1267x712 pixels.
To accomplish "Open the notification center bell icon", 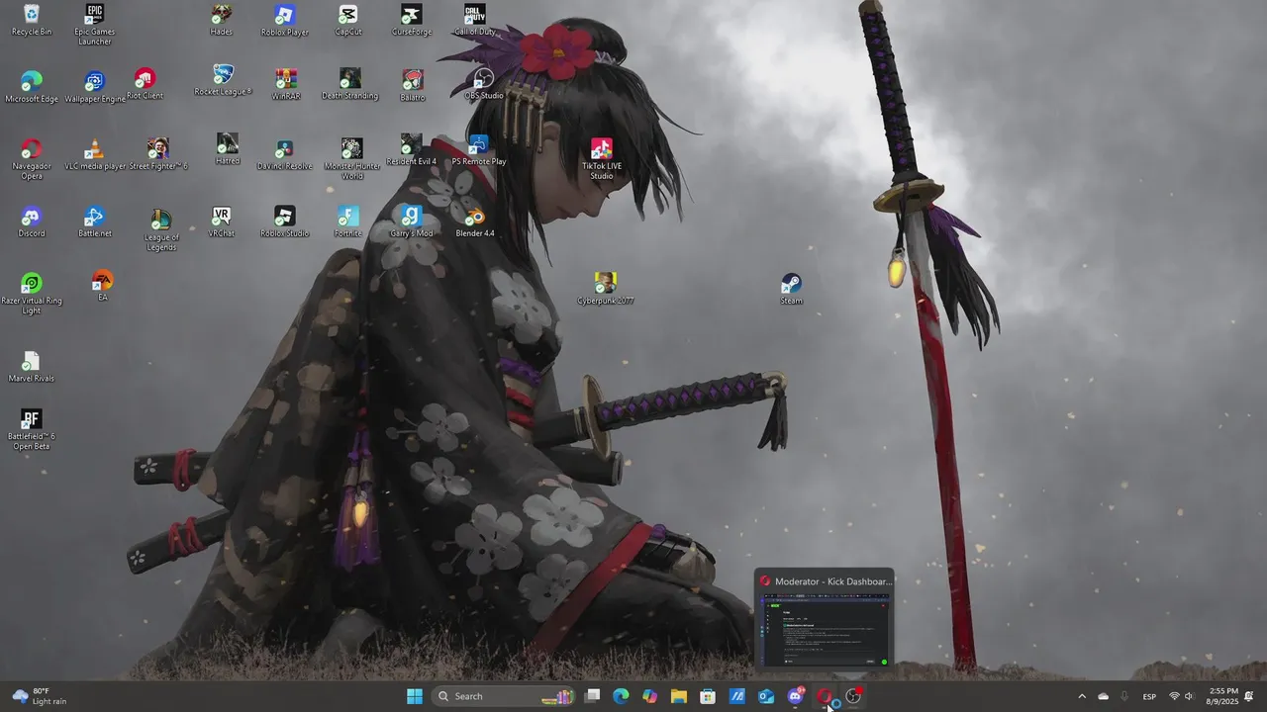I will (x=1249, y=696).
